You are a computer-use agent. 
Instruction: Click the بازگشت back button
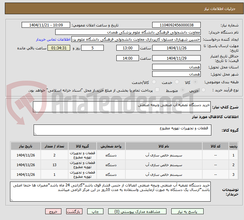(74, 212)
